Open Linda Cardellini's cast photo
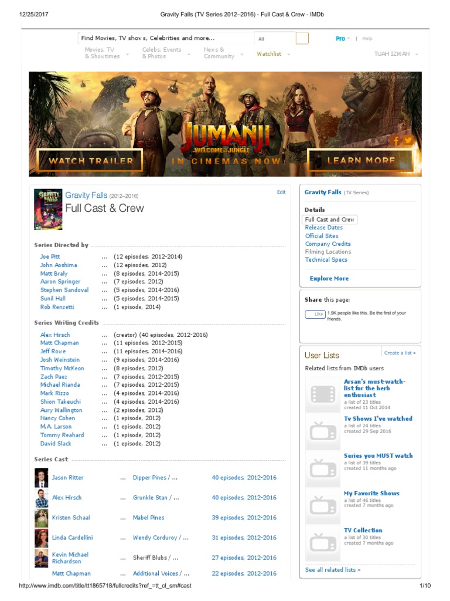Image resolution: width=450 pixels, height=601 pixels. coord(42,538)
